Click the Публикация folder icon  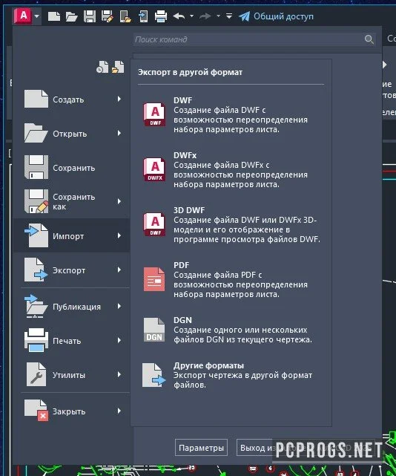[x=36, y=306]
